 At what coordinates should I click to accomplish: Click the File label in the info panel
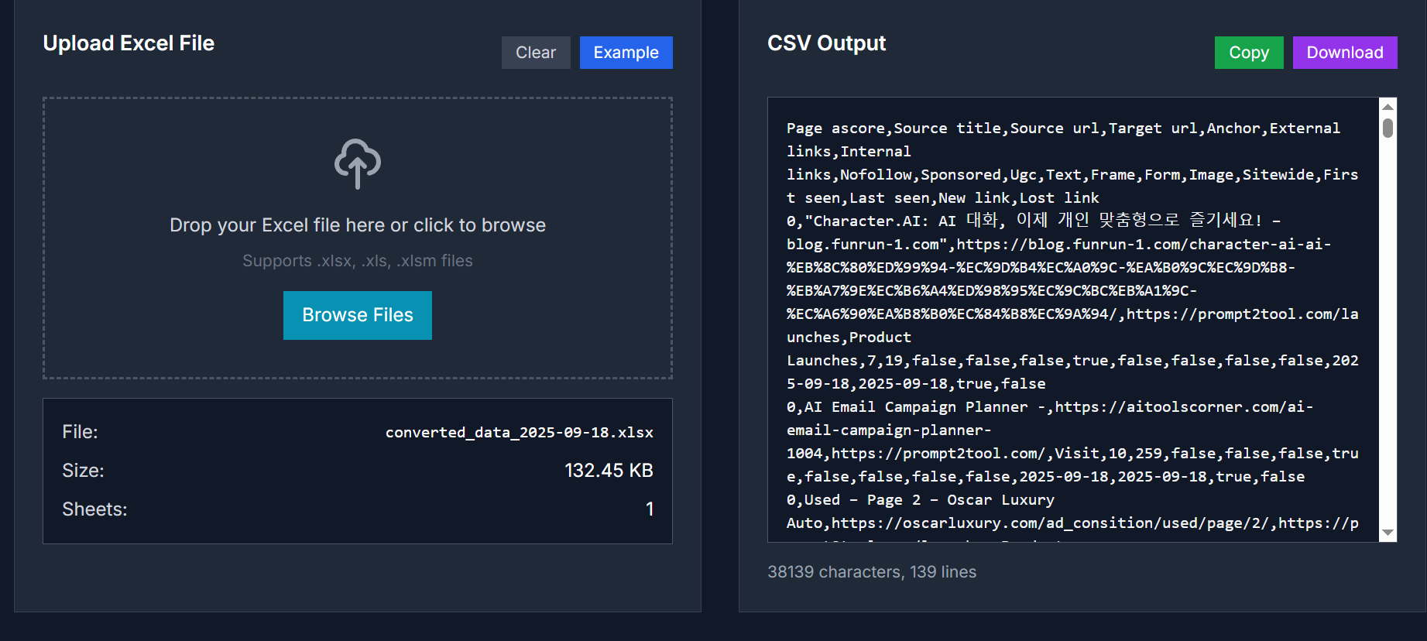pyautogui.click(x=80, y=432)
